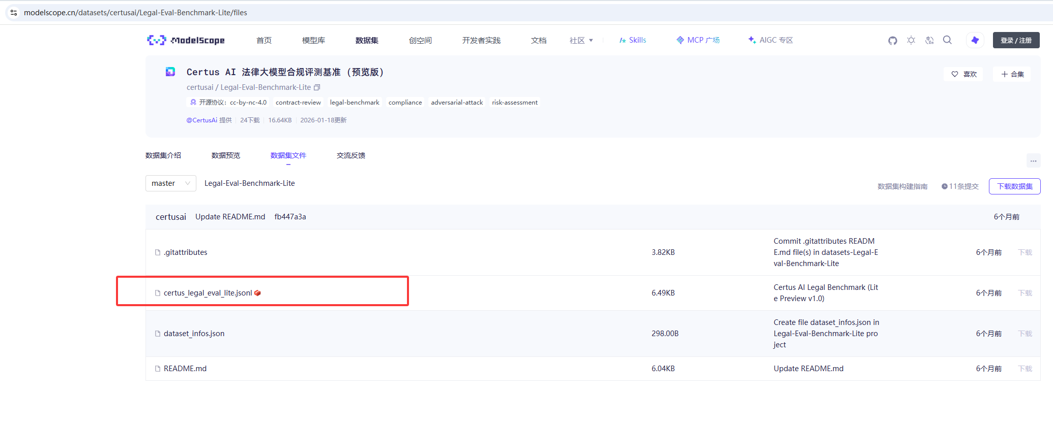Open commit hash fb447a3a

[290, 217]
